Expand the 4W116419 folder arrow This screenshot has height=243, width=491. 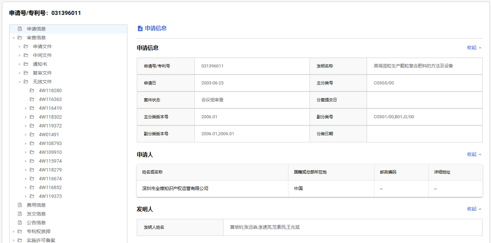click(x=26, y=108)
